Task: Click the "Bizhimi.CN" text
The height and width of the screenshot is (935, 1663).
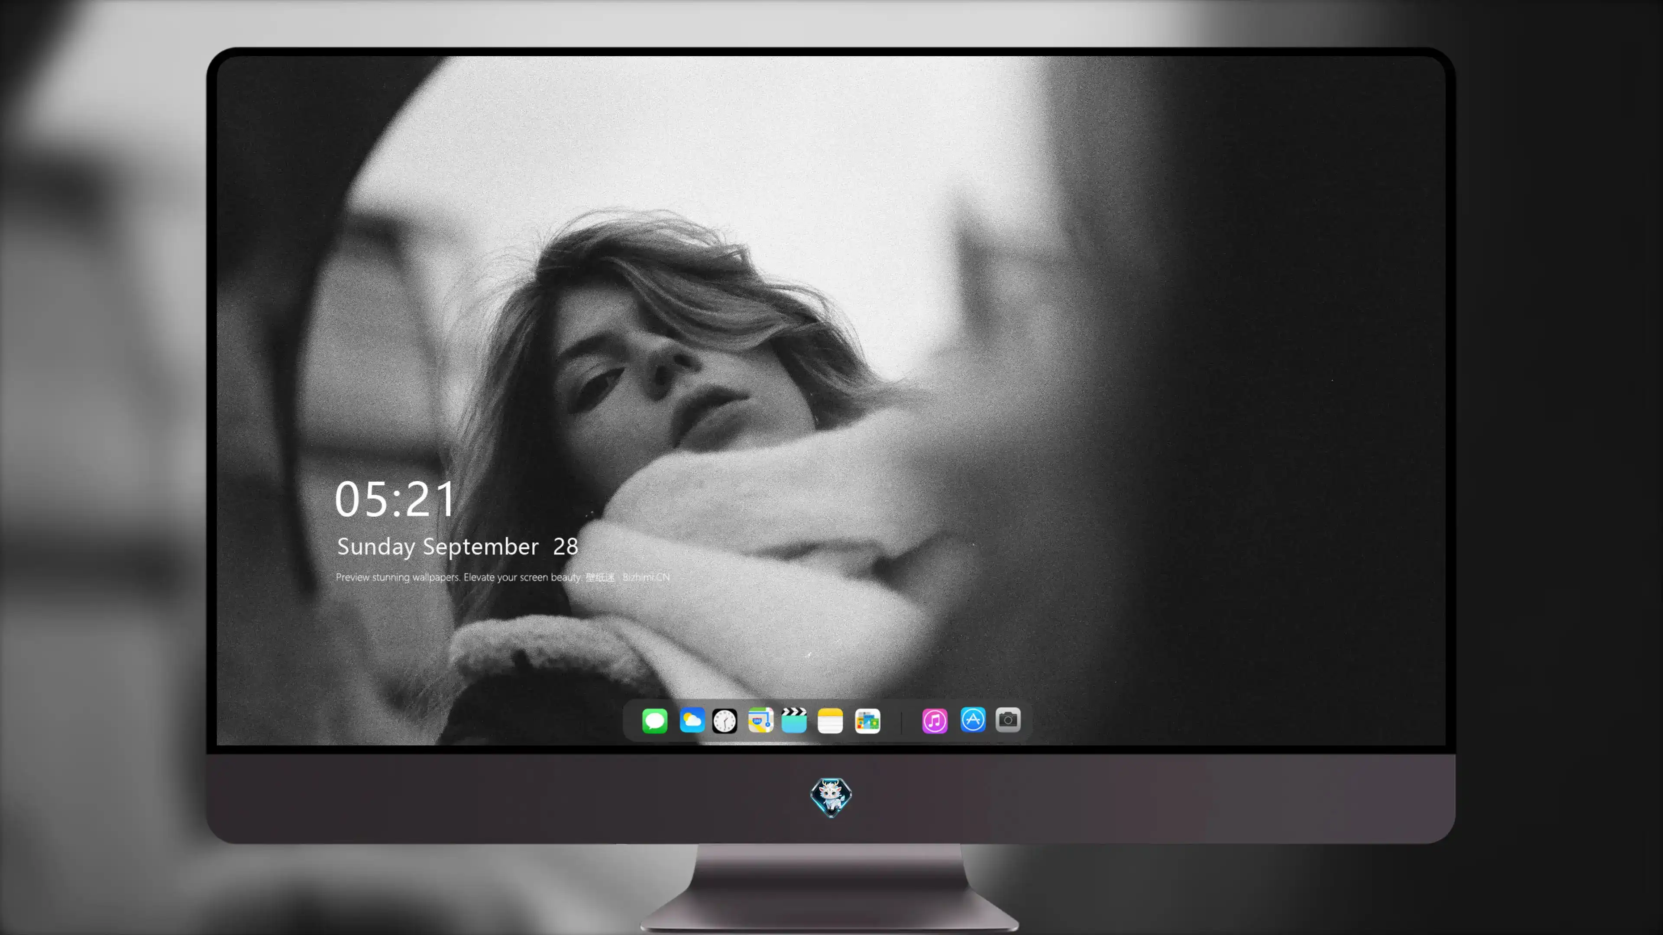Action: pyautogui.click(x=646, y=577)
